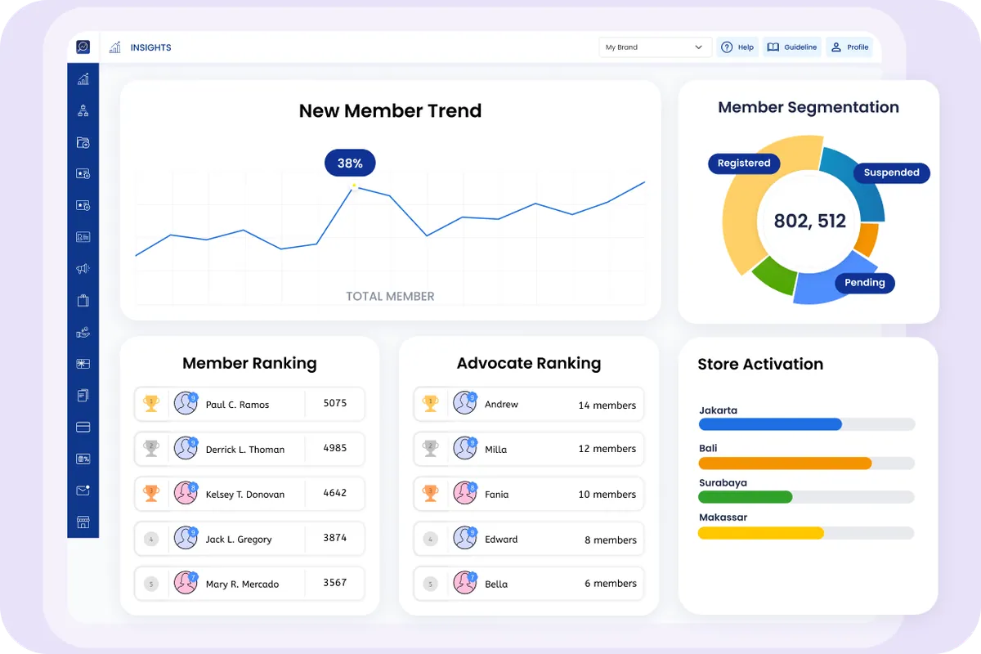Click the Surabaya green progress bar
Viewport: 981px width, 654px height.
(x=746, y=497)
